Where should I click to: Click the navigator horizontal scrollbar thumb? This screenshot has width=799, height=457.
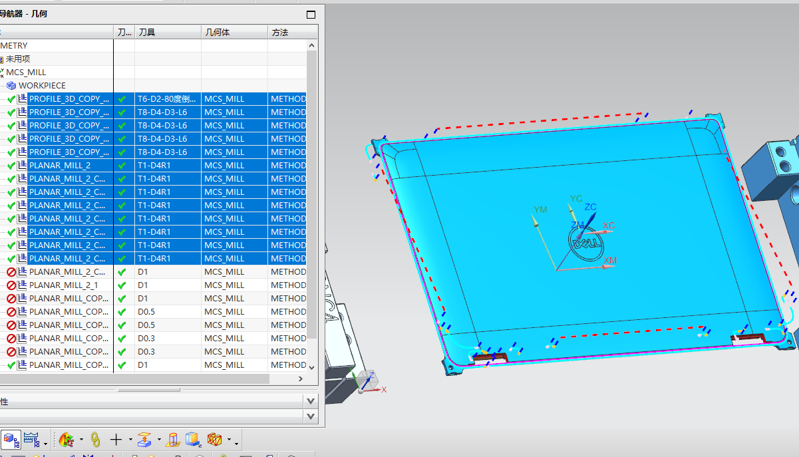click(134, 379)
